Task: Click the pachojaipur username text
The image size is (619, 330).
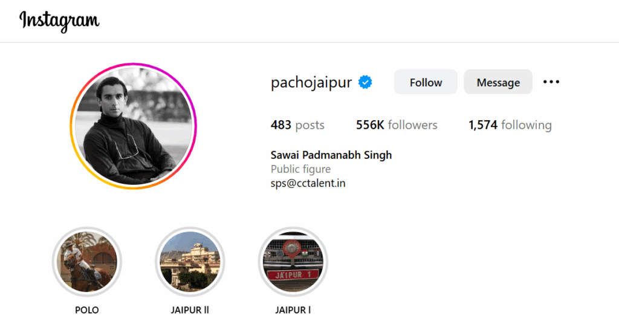Action: [x=311, y=82]
